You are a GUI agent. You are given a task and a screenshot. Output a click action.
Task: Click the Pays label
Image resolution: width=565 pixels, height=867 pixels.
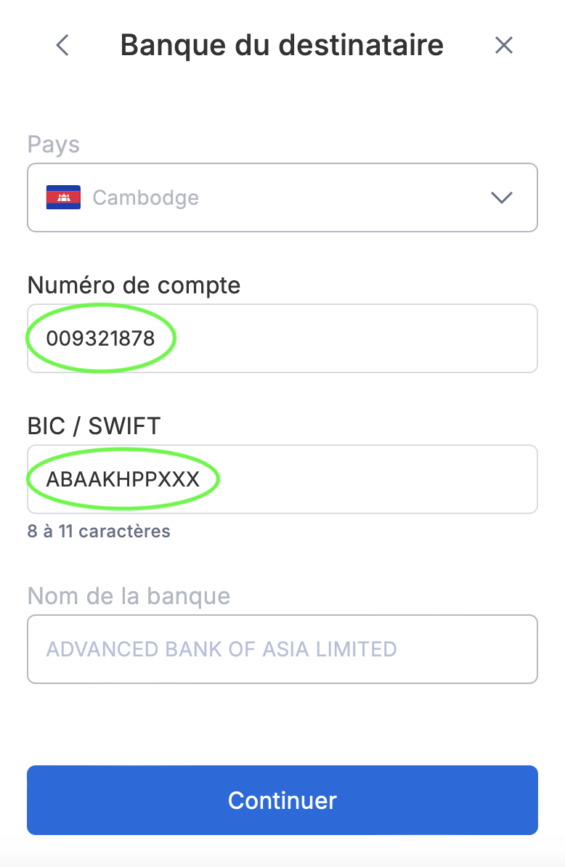pos(54,144)
